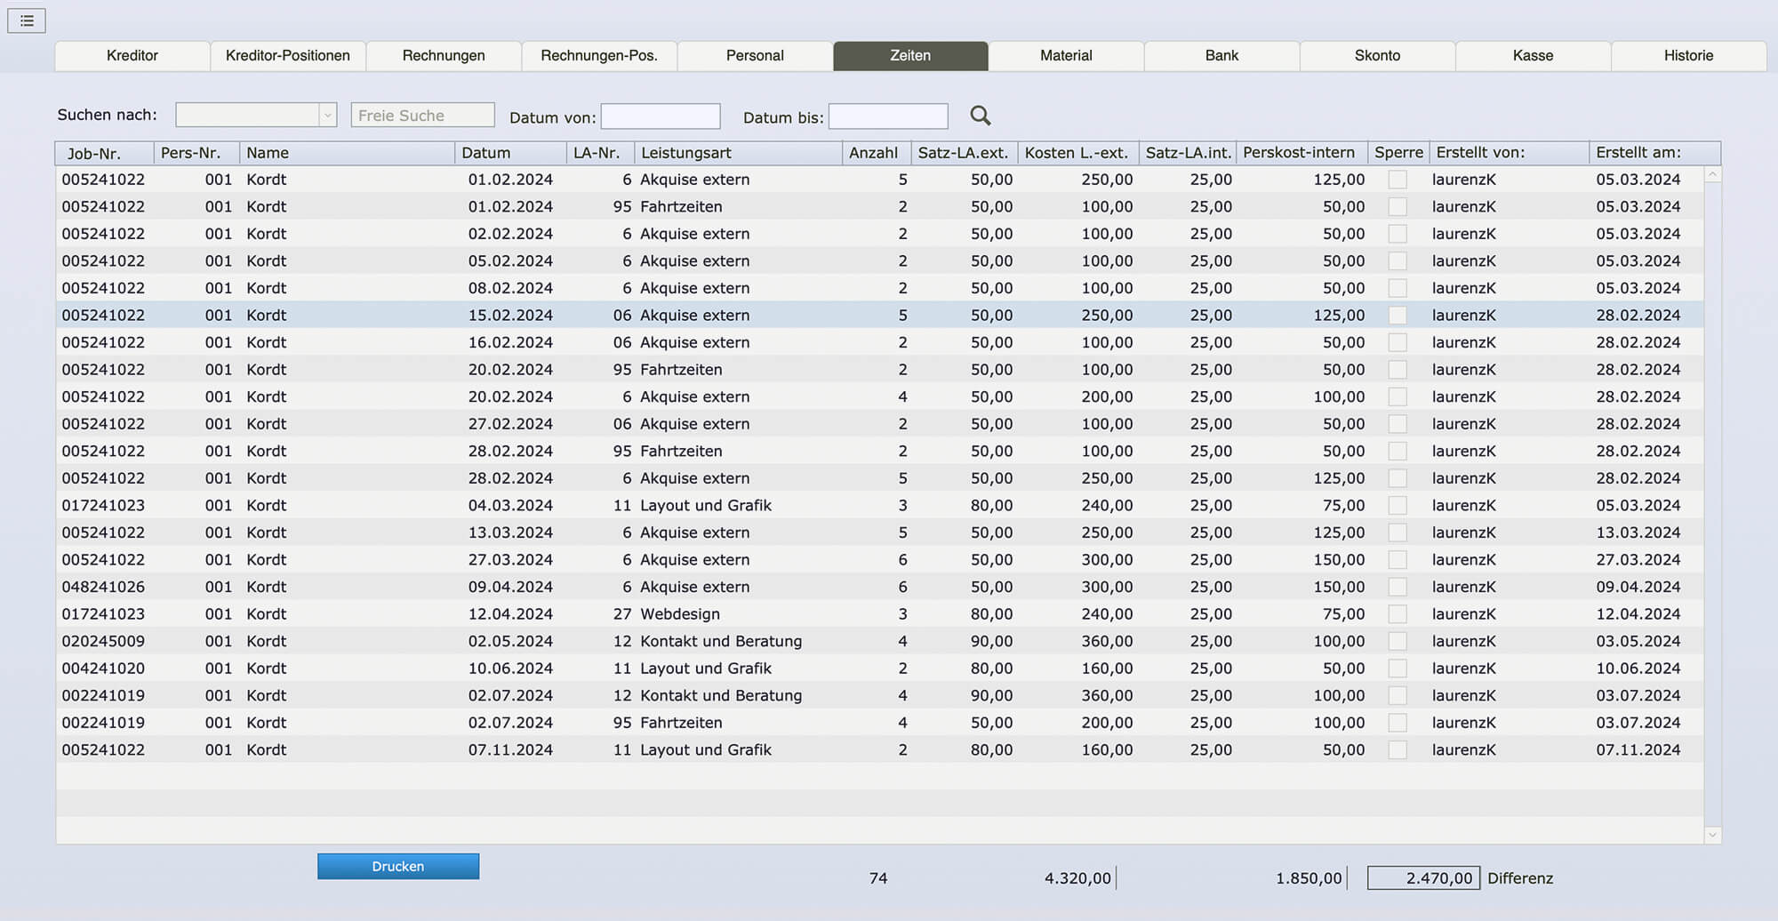Screen dimensions: 1778x921
Task: Open the list menu icon at top left
Action: pos(27,20)
